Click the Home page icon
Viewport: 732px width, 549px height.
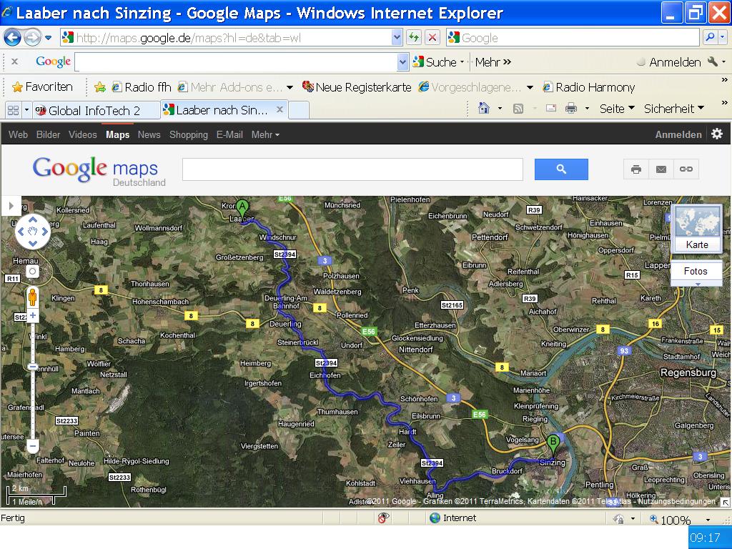pyautogui.click(x=484, y=109)
